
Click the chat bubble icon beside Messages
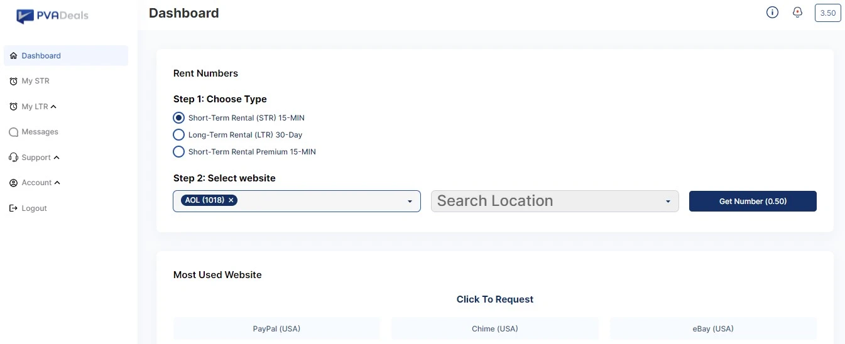click(14, 132)
